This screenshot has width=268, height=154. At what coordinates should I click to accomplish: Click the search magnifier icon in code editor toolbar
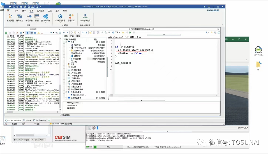(x=102, y=32)
